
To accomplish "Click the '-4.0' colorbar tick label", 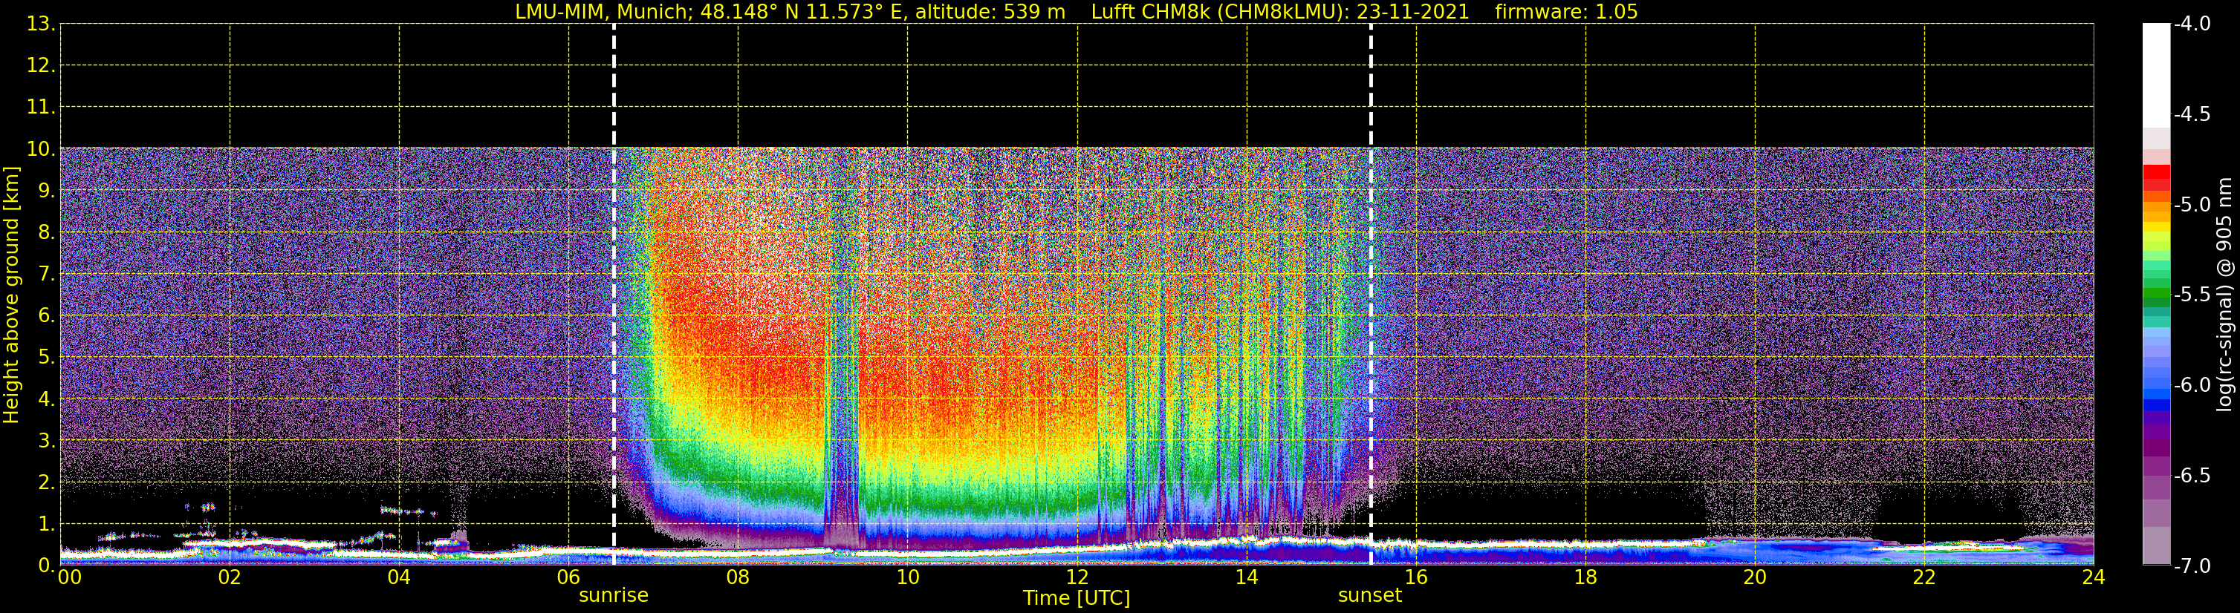I will (x=2191, y=24).
